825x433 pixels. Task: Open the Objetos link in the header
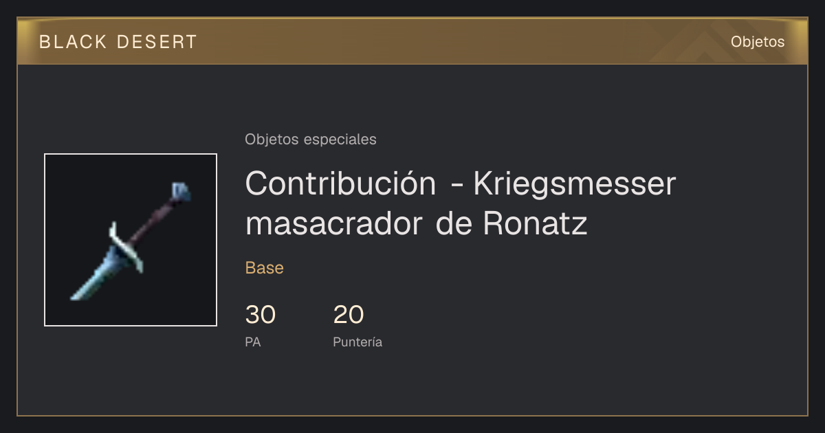758,42
